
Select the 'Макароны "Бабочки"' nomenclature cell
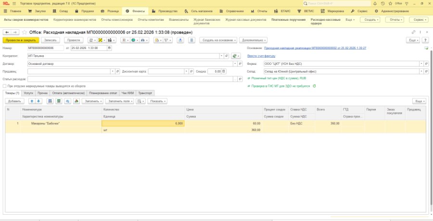(x=62, y=123)
